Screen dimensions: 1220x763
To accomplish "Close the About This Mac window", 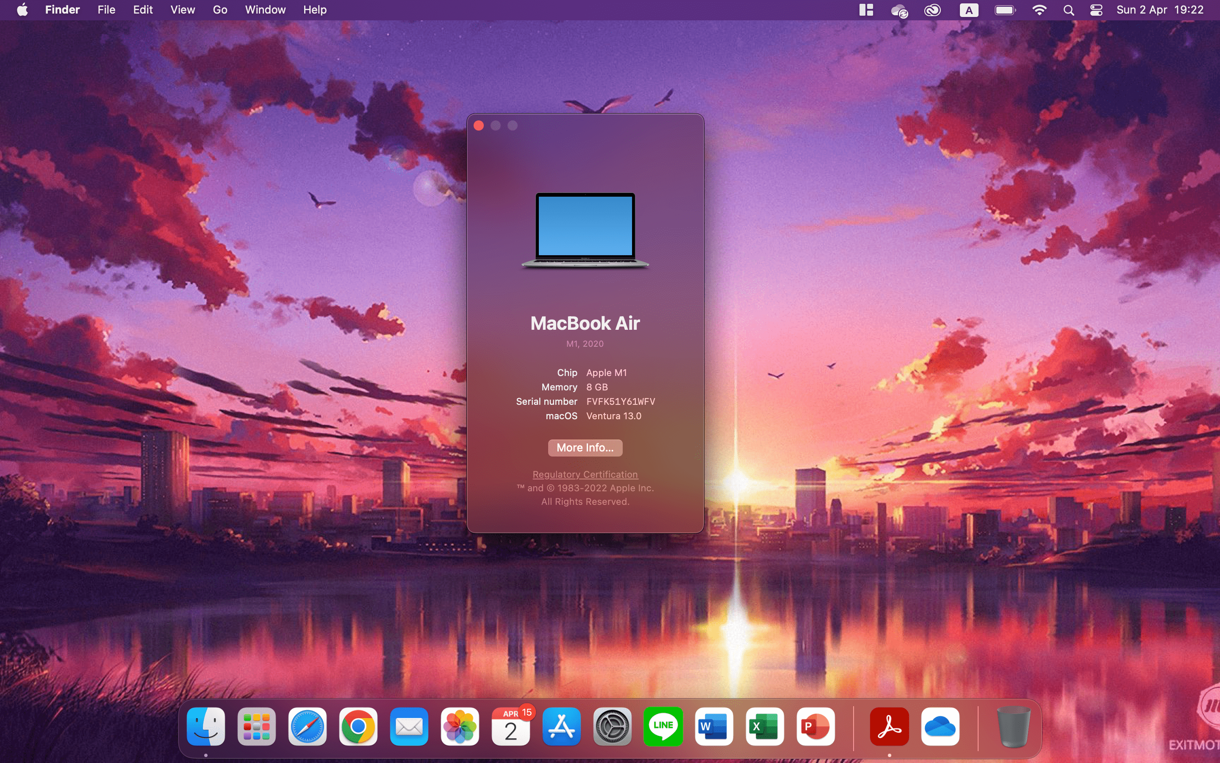I will [479, 125].
